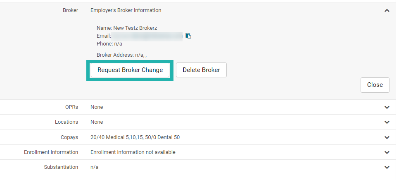Expand the Substantiation row chevron
The height and width of the screenshot is (180, 399).
[387, 168]
